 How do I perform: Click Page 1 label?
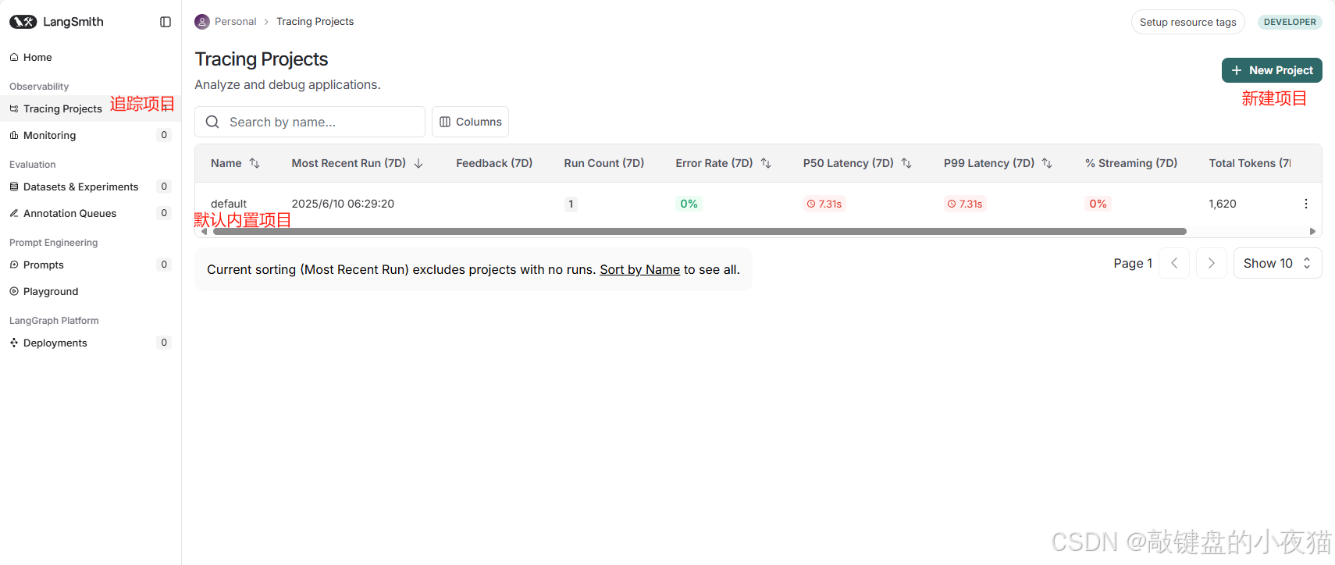[1133, 264]
